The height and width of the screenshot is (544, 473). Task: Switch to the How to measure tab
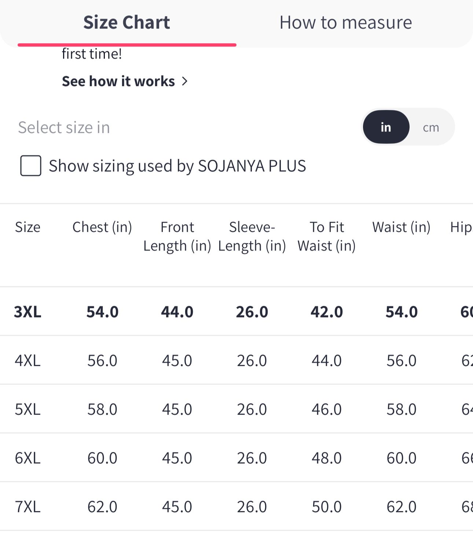tap(346, 23)
